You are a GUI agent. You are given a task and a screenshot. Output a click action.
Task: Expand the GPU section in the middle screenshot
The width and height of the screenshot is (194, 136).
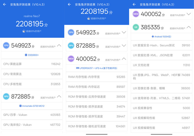coord(124,45)
